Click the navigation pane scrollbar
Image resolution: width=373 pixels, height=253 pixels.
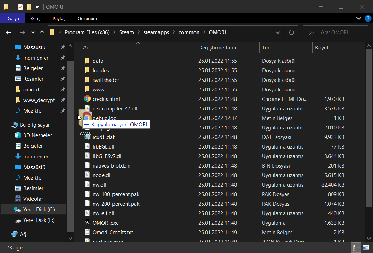(70, 146)
